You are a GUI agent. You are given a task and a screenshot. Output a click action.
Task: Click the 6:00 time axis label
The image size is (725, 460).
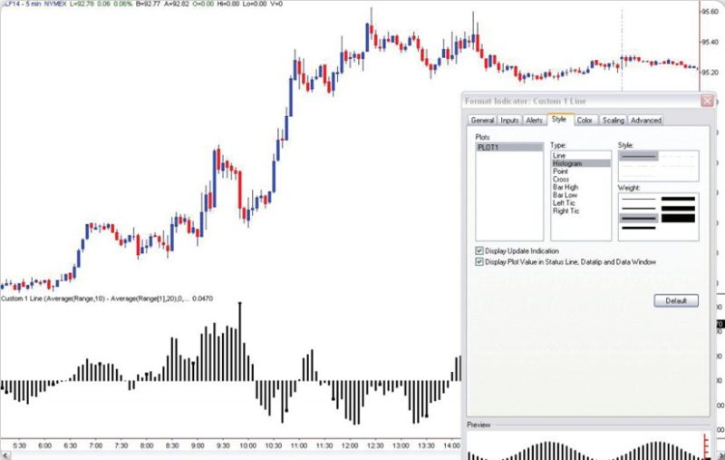(x=44, y=445)
